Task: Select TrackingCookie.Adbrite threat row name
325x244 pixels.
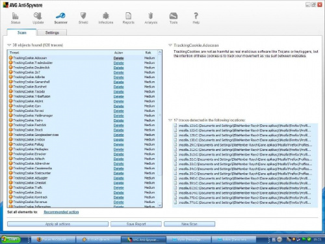Action: click(x=29, y=77)
